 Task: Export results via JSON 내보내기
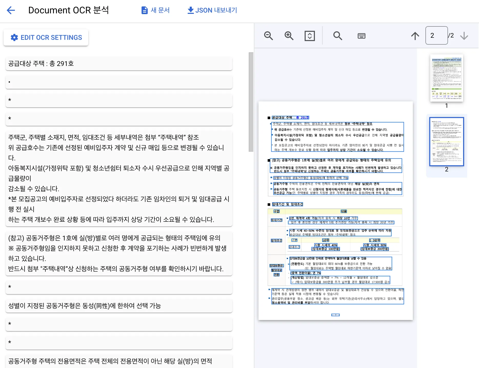point(212,10)
